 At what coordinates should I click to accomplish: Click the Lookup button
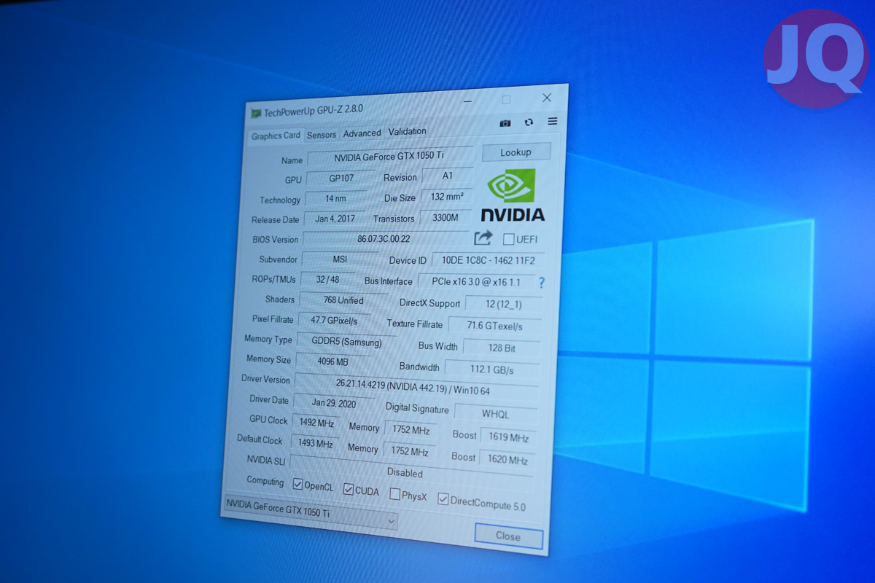click(x=516, y=152)
